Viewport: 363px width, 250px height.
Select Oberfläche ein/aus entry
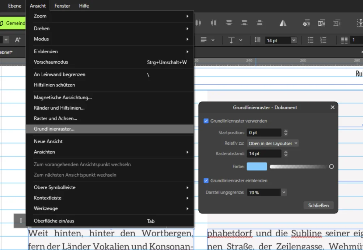click(x=110, y=221)
